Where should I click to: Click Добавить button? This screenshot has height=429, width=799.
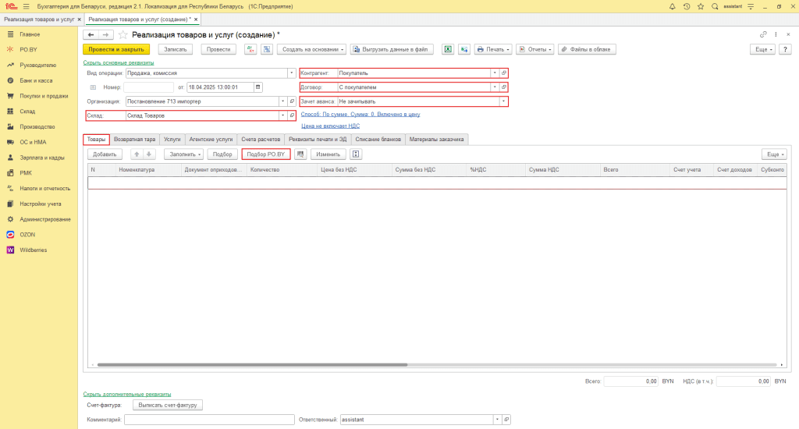[x=105, y=154]
